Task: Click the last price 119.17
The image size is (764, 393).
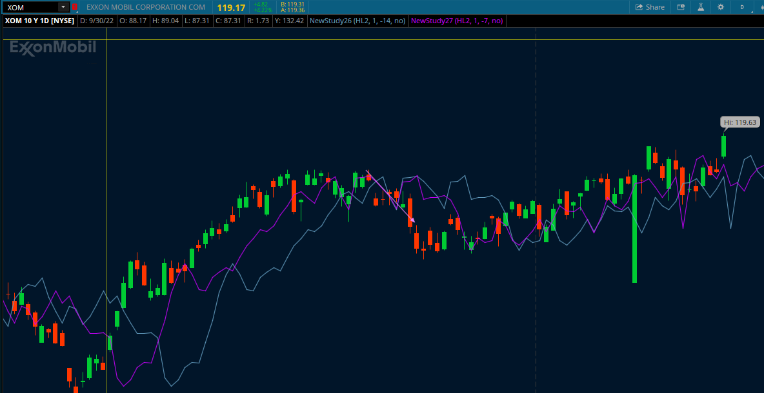Action: 231,8
